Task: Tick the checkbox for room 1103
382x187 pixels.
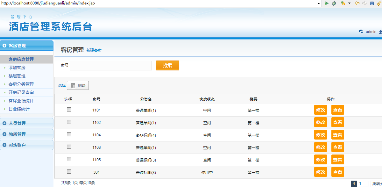Action: 69,147
